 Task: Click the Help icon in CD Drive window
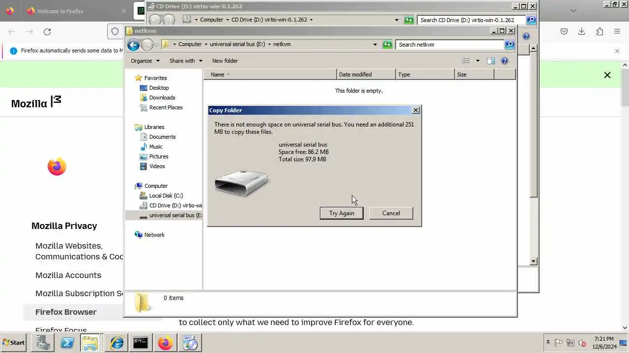pyautogui.click(x=526, y=36)
